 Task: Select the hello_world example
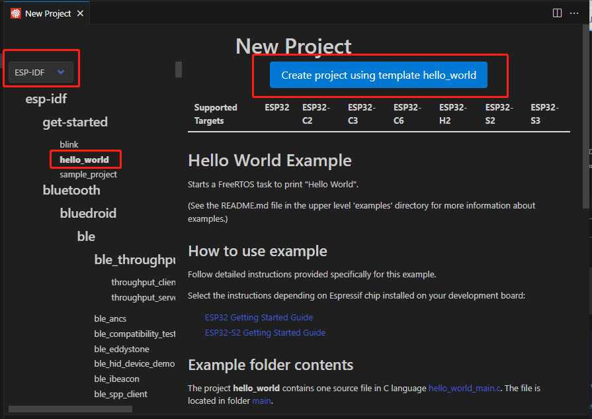tap(84, 160)
